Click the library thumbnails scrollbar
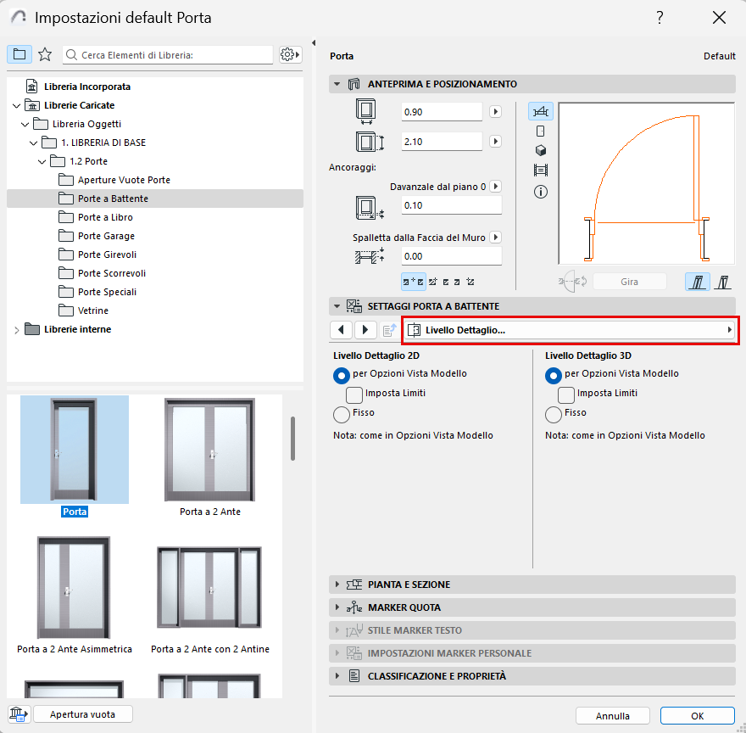746x733 pixels. [x=292, y=438]
